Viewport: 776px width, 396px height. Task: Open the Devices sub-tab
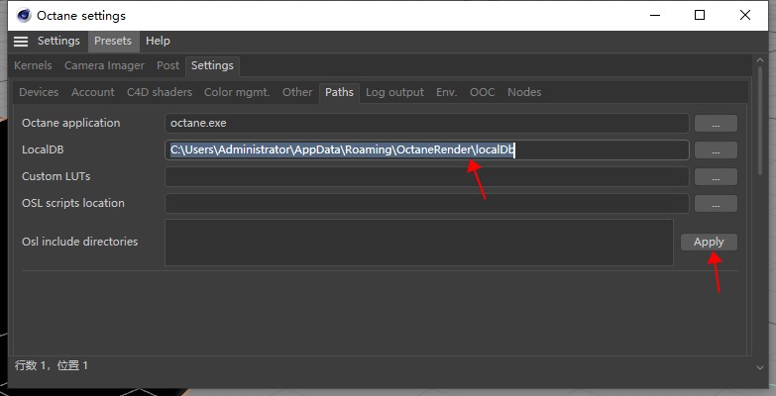tap(39, 92)
